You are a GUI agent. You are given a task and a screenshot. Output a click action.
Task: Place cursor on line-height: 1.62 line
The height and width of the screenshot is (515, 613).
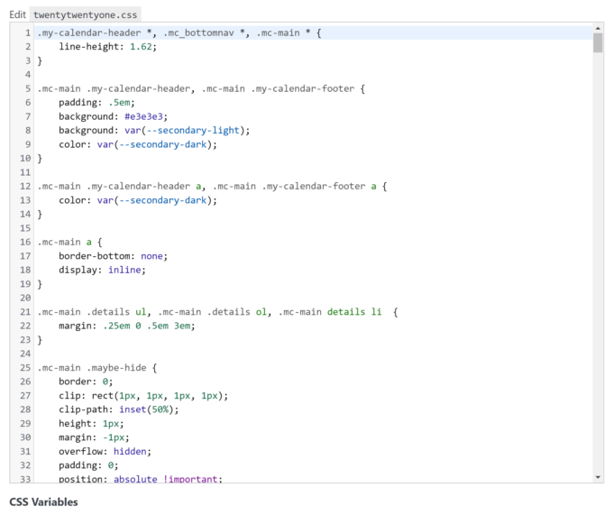[x=107, y=47]
